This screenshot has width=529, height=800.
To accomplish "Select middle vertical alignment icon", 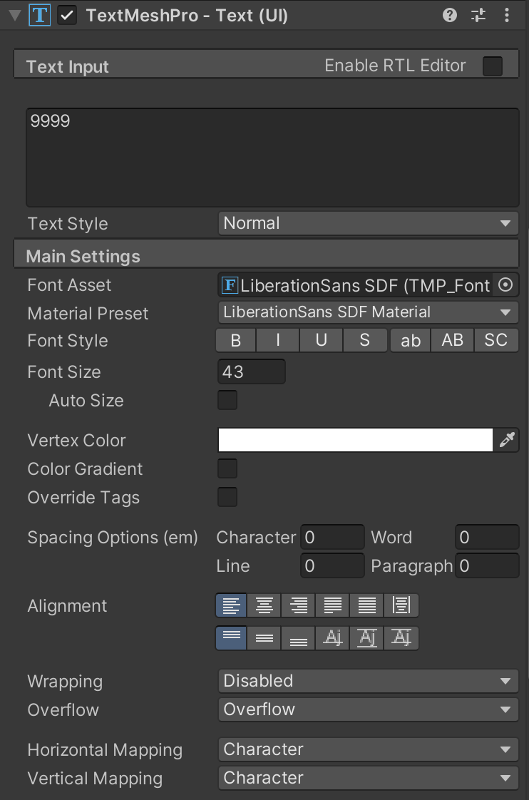I will click(264, 638).
